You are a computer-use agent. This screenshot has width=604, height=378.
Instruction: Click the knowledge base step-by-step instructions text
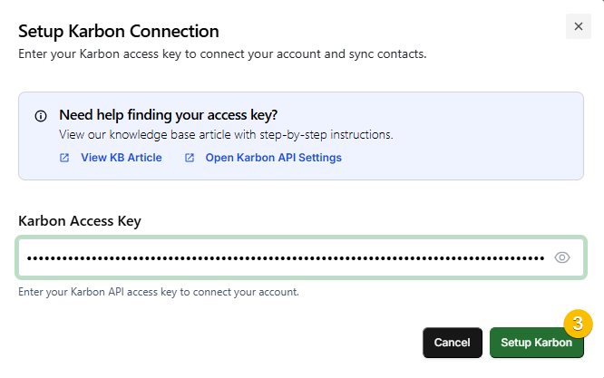pos(226,134)
